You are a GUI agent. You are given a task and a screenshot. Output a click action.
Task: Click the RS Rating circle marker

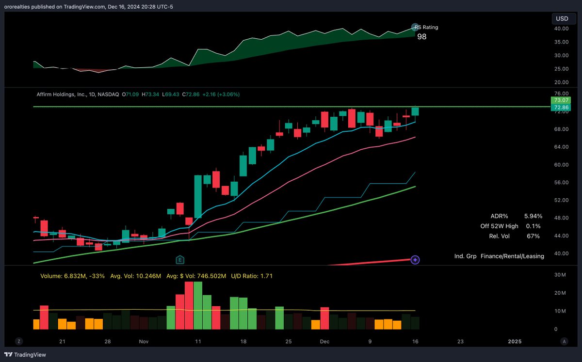click(x=415, y=28)
